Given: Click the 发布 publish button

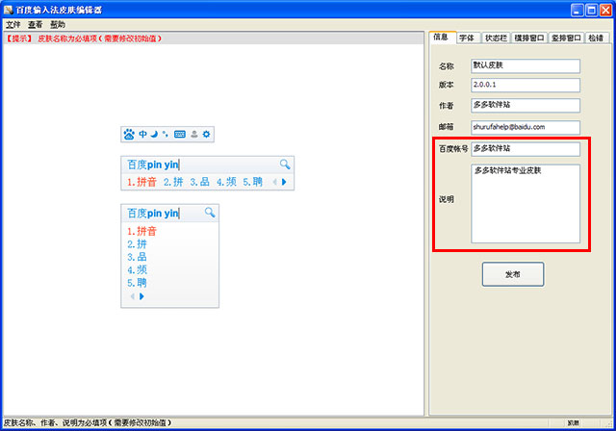Looking at the screenshot, I should 513,274.
